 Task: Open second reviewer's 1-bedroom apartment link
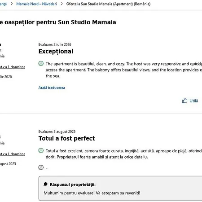[13, 154]
